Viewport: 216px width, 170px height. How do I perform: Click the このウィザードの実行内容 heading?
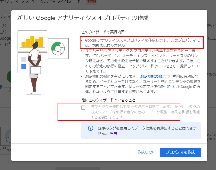click(x=103, y=32)
